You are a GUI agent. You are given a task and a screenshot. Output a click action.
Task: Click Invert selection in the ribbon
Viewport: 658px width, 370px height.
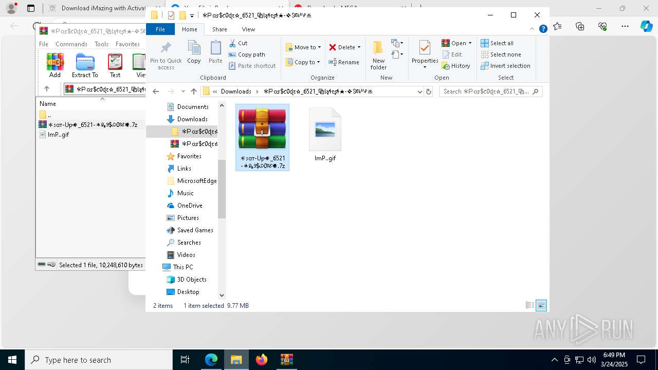tap(505, 66)
